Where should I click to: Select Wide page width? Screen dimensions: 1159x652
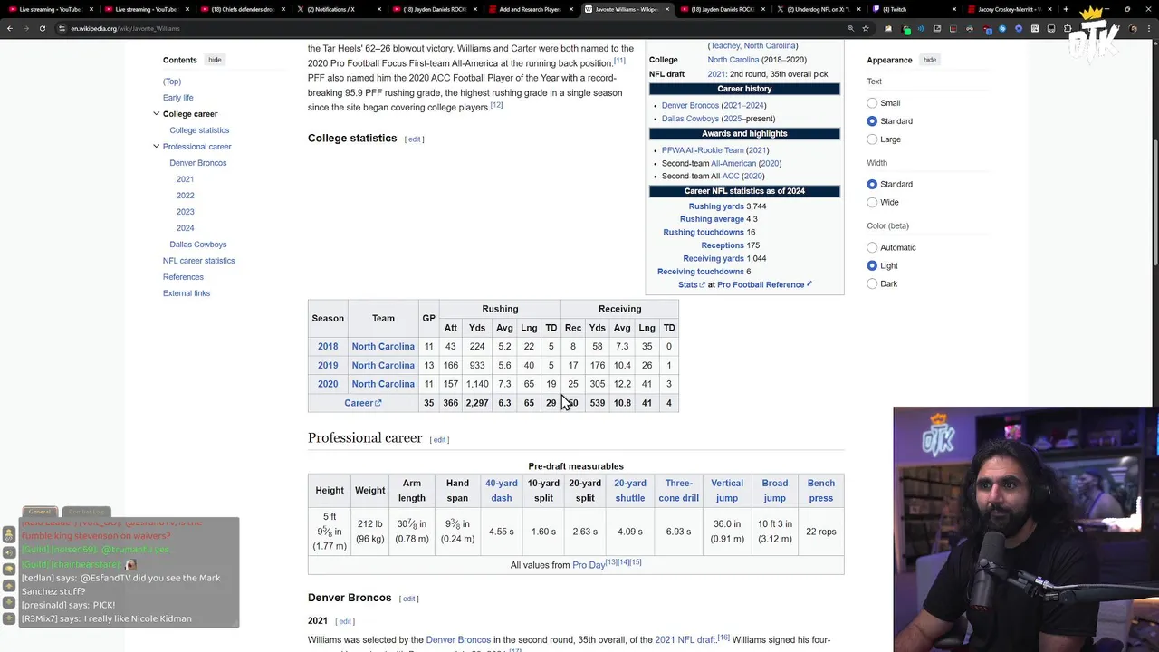872,202
